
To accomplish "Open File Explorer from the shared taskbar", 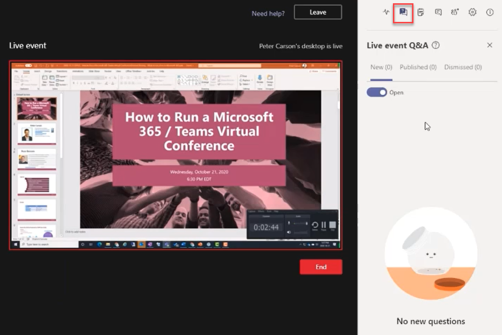I will 108,245.
